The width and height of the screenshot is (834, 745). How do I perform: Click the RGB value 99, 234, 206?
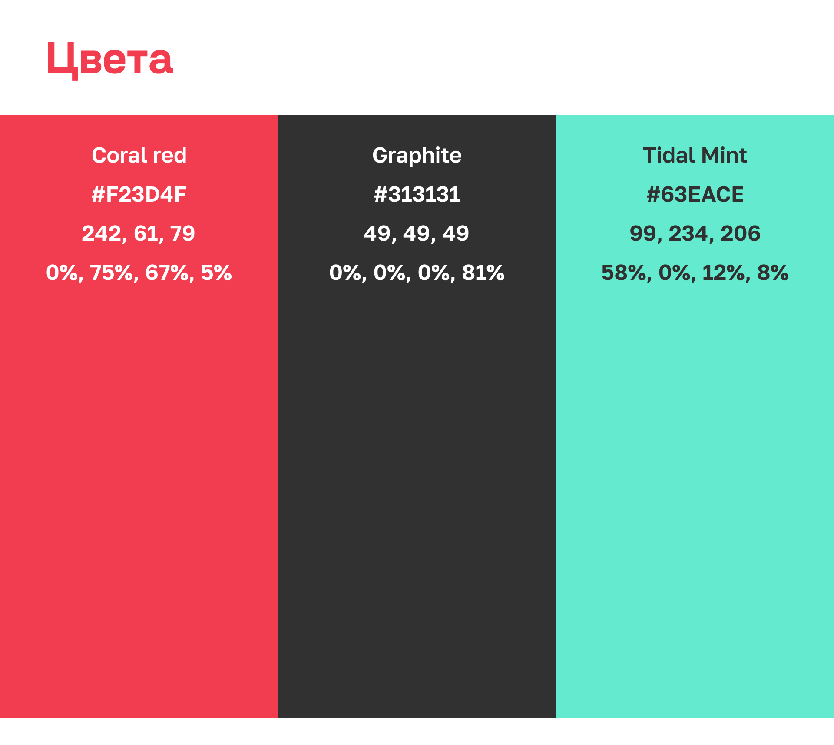[695, 233]
